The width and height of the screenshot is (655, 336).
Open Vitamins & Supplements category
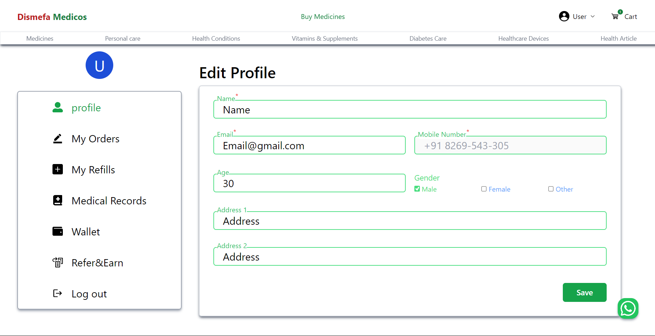(x=325, y=39)
